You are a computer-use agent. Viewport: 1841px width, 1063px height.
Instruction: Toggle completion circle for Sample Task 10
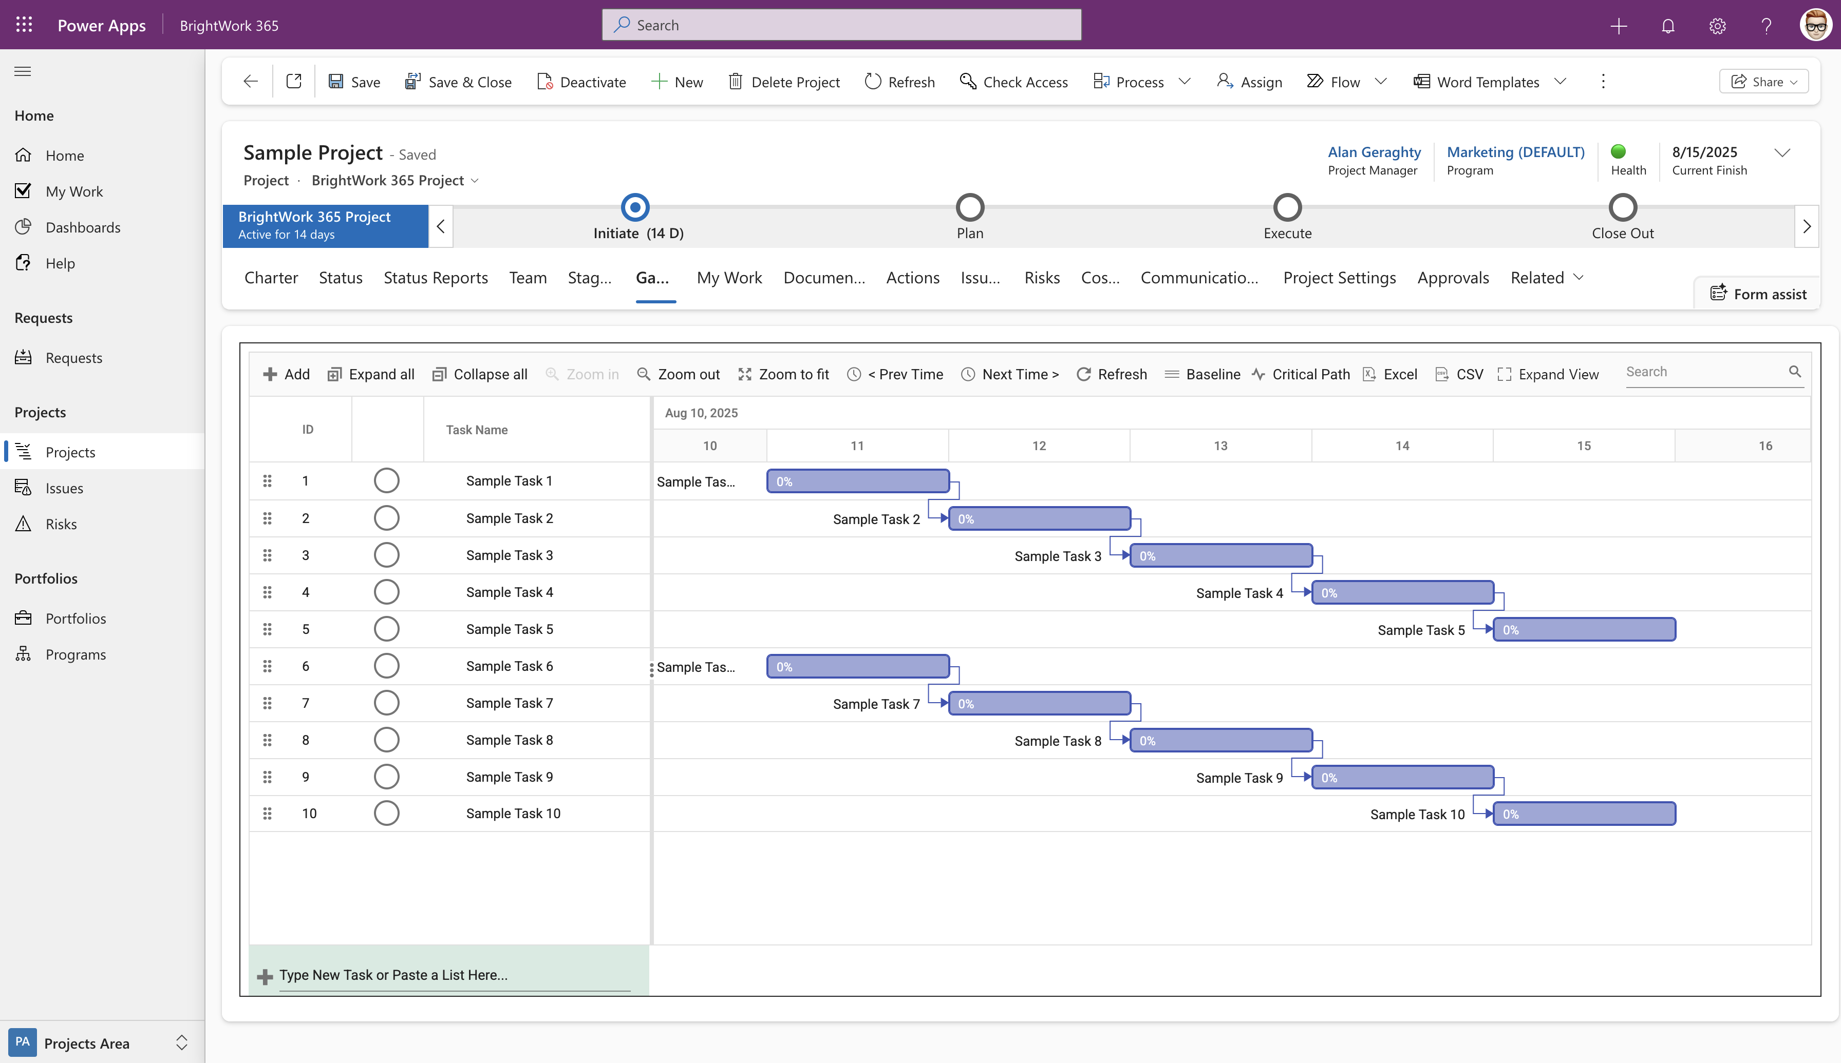click(386, 814)
